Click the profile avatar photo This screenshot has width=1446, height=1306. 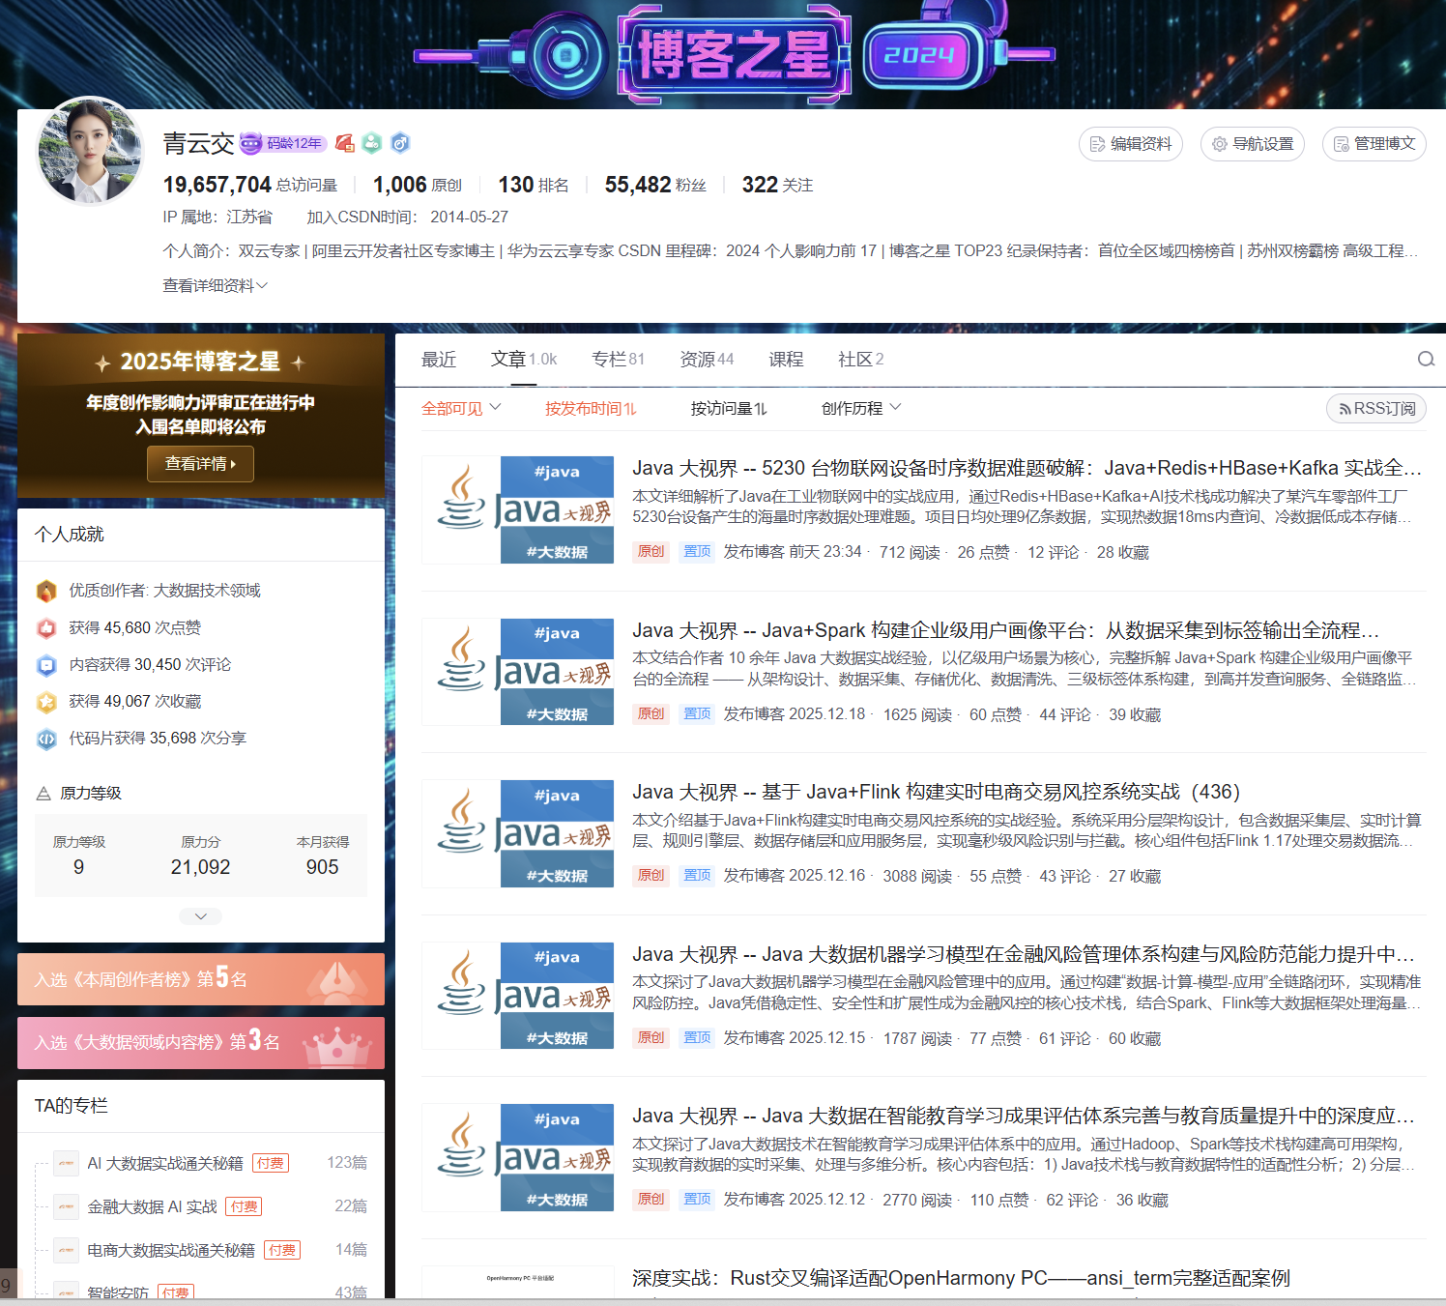89,151
